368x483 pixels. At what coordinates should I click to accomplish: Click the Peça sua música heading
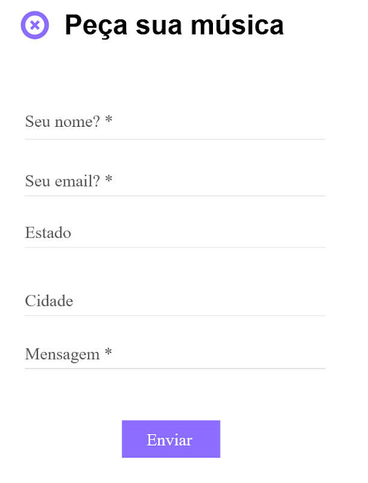point(174,25)
